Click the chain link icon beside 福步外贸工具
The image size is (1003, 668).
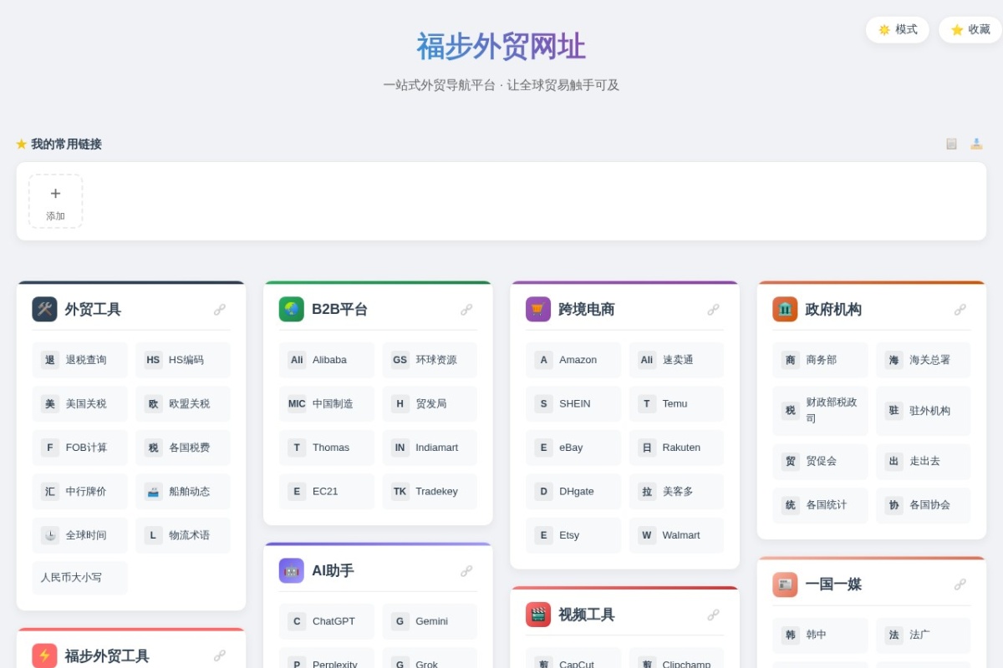[220, 655]
